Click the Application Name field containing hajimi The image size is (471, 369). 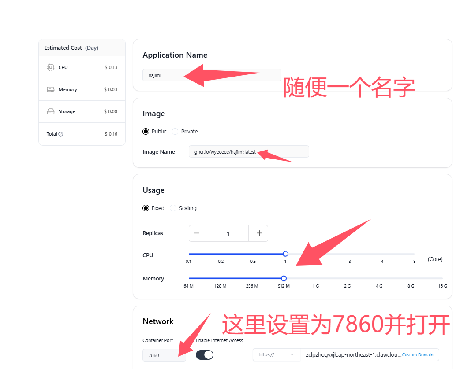(212, 75)
